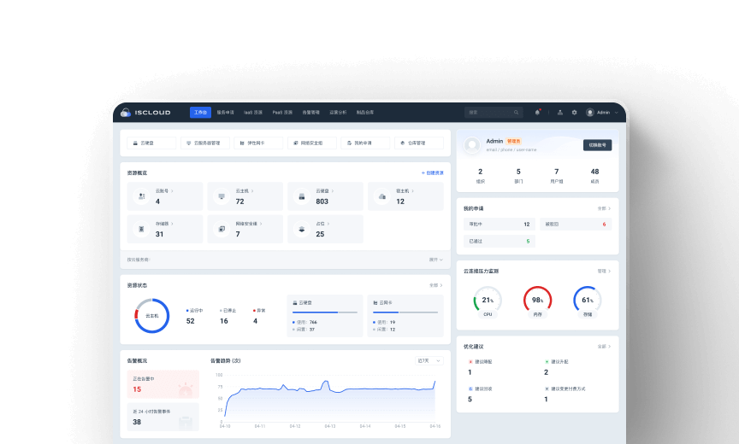Click the Admin avatar in top bar

click(x=589, y=113)
